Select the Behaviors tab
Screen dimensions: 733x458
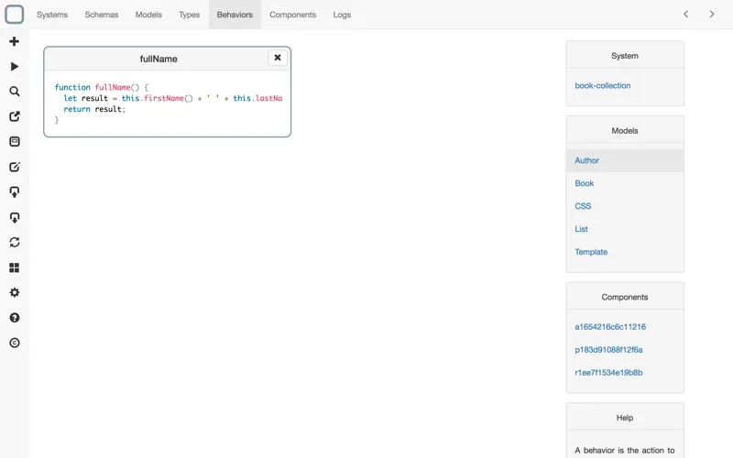235,15
